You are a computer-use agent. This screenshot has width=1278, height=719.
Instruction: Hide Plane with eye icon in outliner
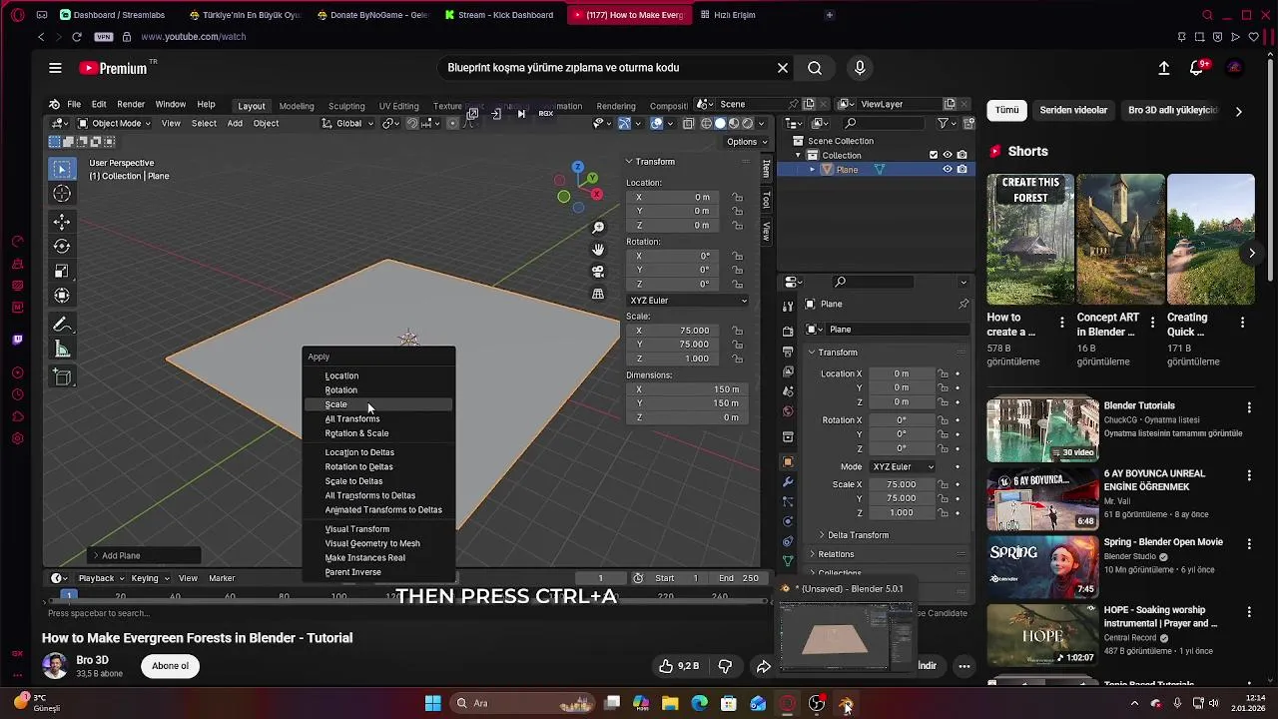(948, 169)
